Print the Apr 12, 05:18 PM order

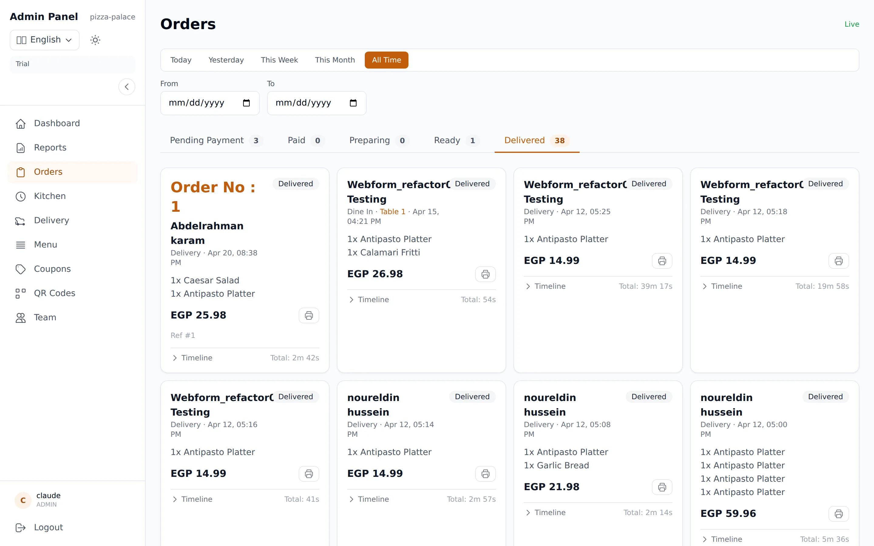click(838, 261)
